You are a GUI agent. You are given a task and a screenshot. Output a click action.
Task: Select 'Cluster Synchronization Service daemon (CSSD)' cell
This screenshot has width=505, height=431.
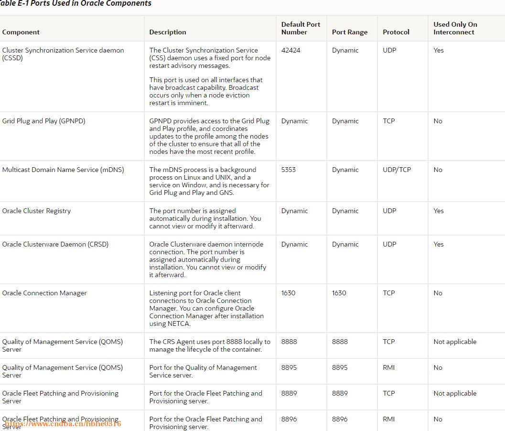[x=63, y=54]
